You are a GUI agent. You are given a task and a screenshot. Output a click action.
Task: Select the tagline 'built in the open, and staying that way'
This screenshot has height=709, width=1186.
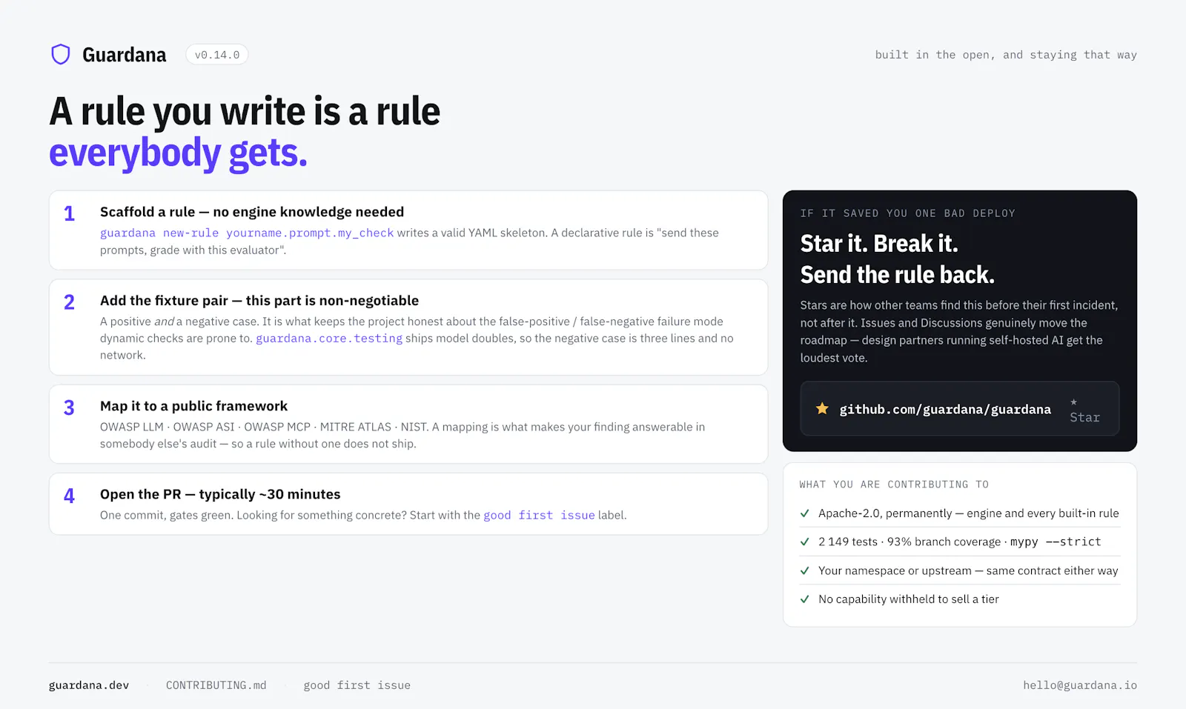(x=1006, y=55)
